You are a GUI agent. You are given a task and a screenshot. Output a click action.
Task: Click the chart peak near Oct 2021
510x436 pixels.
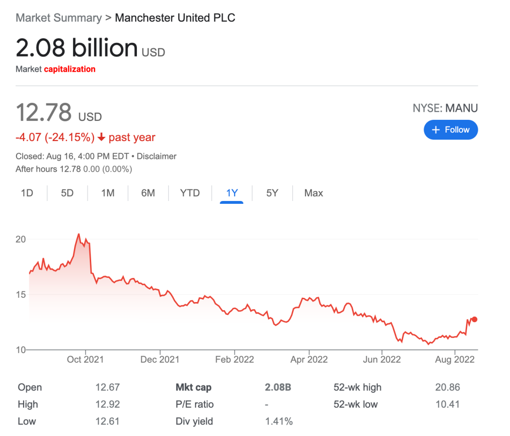[x=78, y=234]
